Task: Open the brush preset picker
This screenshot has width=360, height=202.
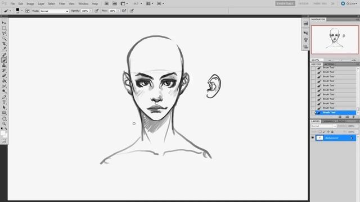Action: point(22,11)
